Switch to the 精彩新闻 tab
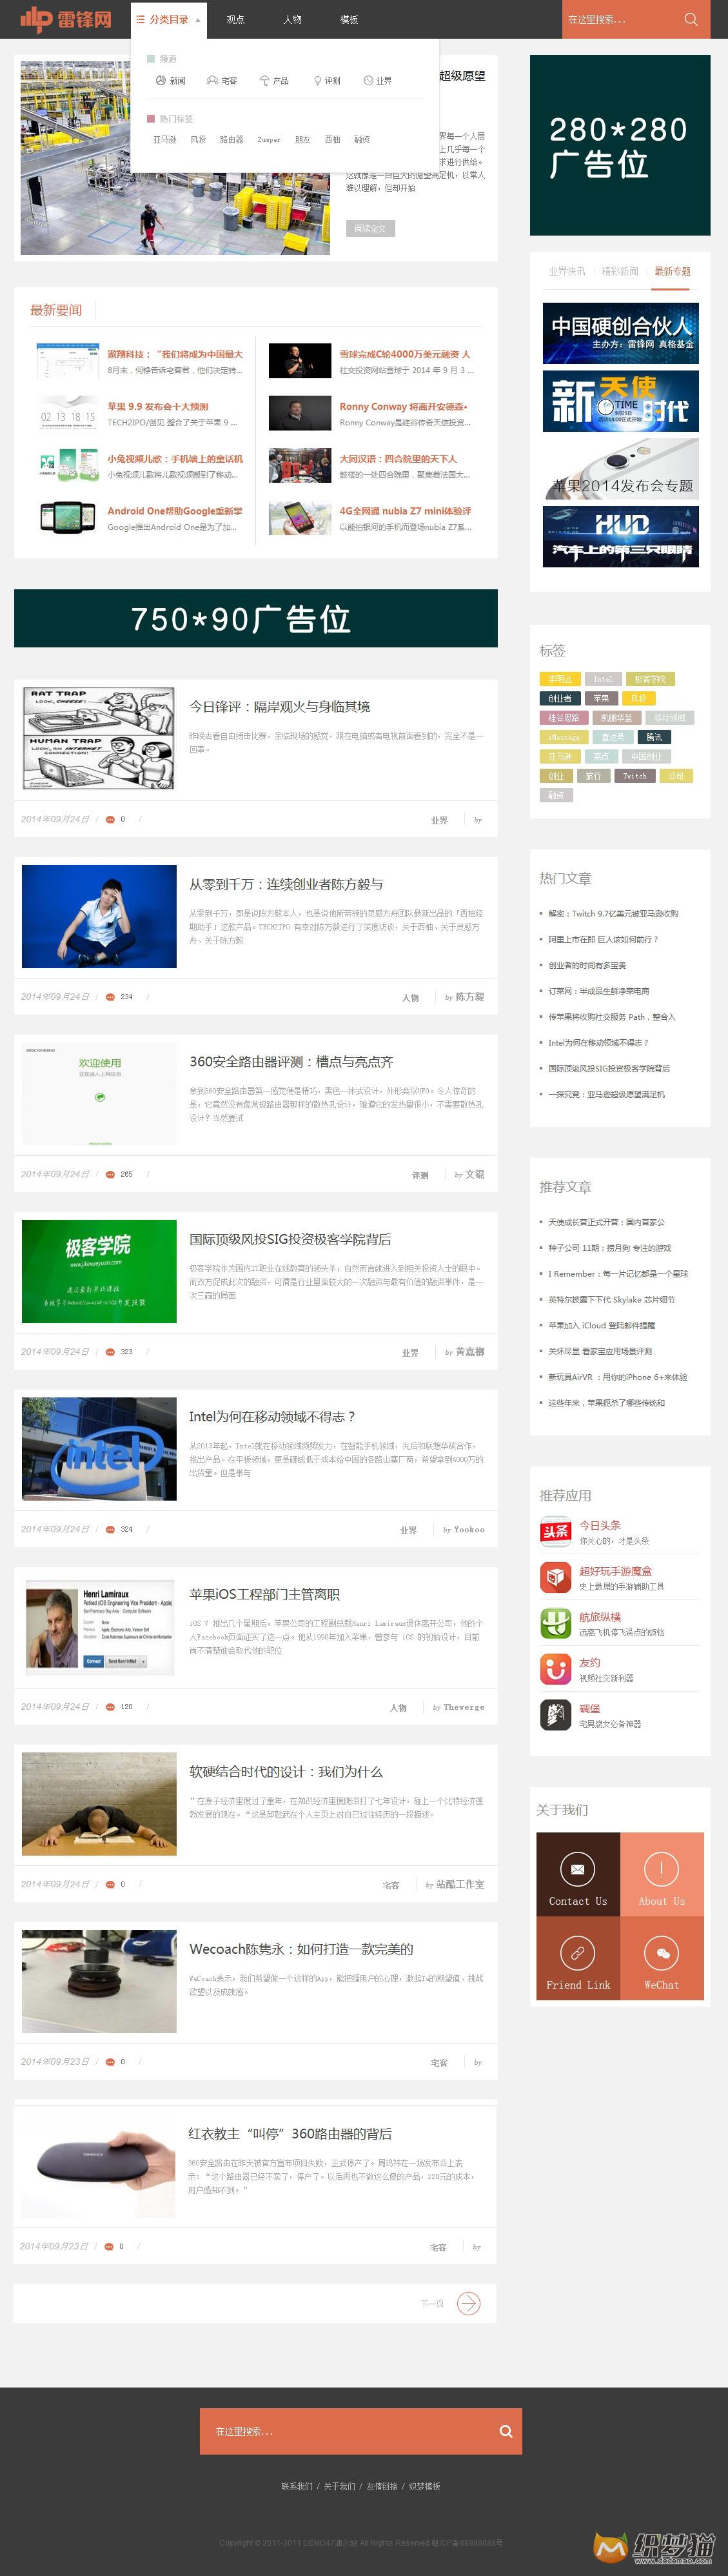This screenshot has height=2576, width=728. point(619,271)
